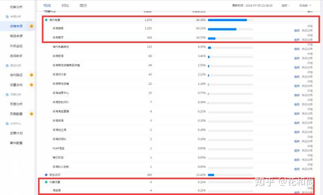Image resolution: width=323 pixels, height=195 pixels.
Task: Toggle the green dot beside 付费流量
Action: coord(46,182)
